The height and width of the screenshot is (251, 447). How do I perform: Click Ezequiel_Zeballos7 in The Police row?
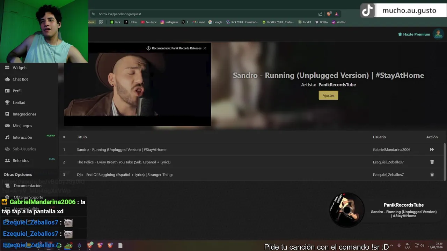388,162
